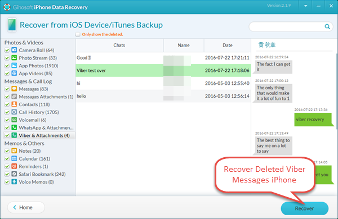This screenshot has width=338, height=219.
Task: Click the Calendar icon
Action: [x=14, y=158]
